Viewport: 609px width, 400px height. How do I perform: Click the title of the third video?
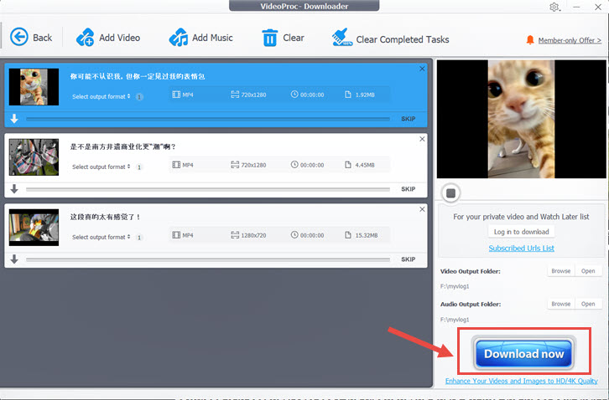pos(105,217)
